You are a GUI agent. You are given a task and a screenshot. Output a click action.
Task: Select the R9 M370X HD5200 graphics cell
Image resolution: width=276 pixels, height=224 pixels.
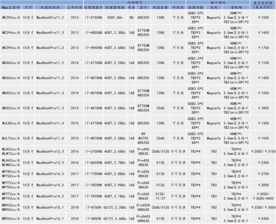coord(143,138)
